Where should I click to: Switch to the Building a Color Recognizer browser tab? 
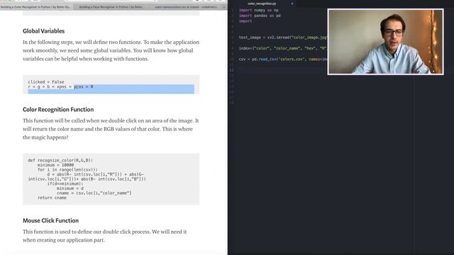click(x=36, y=6)
